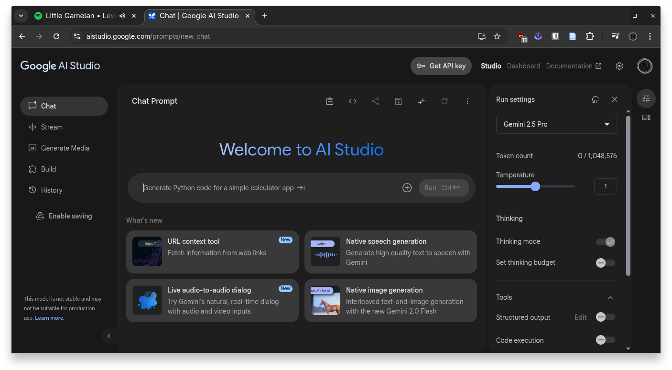Click the Run settings vertical scrollbar
672x370 pixels.
point(628,195)
